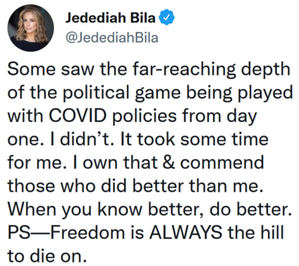Image resolution: width=299 pixels, height=266 pixels.
Task: Click the word Some starting the tweet
Action: 32,70
